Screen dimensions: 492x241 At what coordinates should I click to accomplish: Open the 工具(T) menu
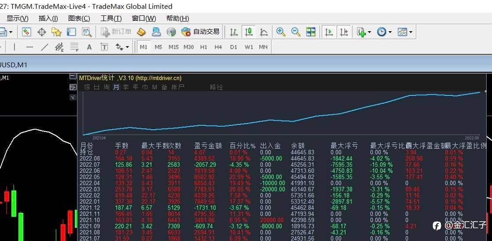(111, 18)
